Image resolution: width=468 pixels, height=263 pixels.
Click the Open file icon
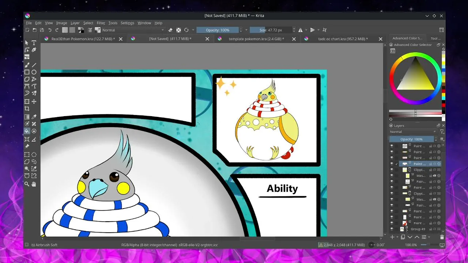(x=35, y=30)
